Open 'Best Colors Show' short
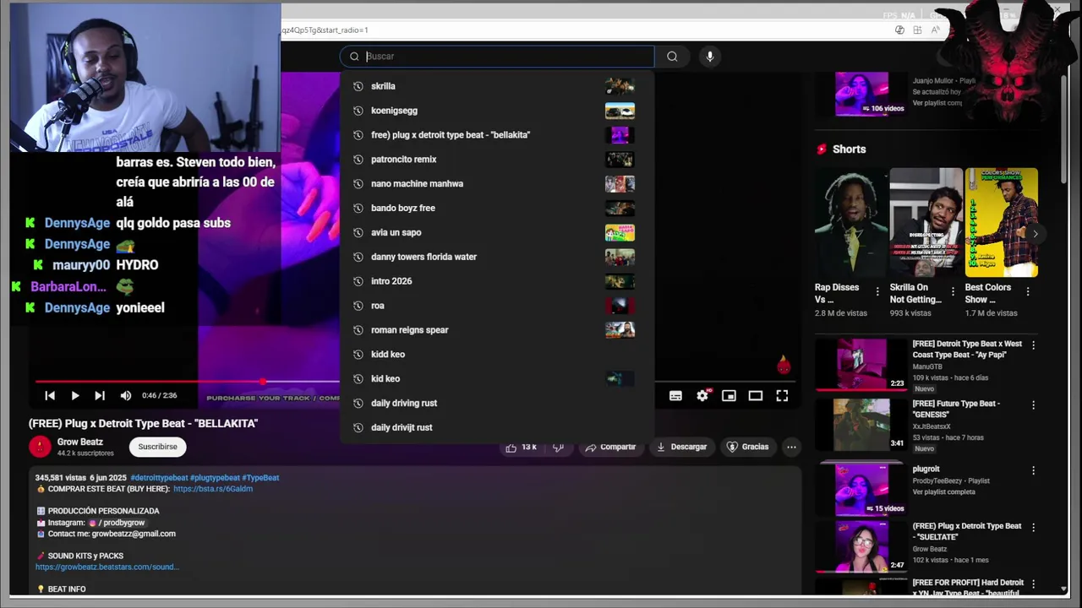 point(1002,223)
